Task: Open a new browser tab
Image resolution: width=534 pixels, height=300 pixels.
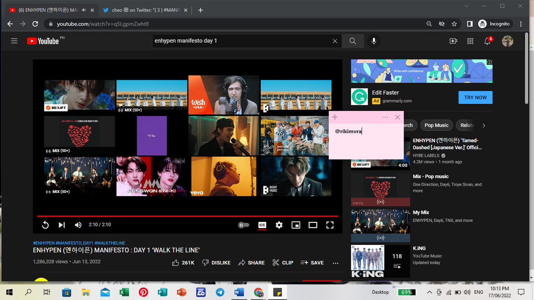Action: pos(201,10)
